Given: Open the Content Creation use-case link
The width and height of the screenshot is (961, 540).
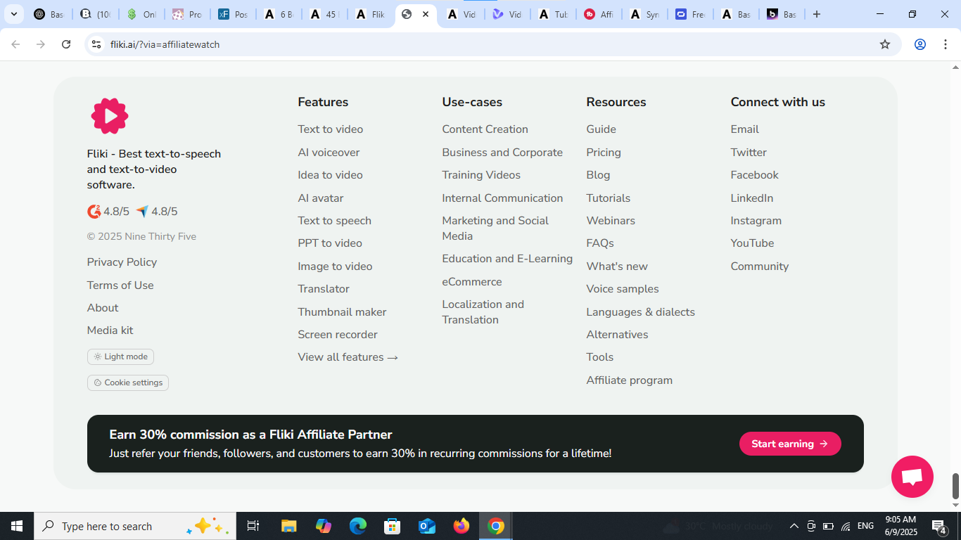Looking at the screenshot, I should pyautogui.click(x=485, y=129).
